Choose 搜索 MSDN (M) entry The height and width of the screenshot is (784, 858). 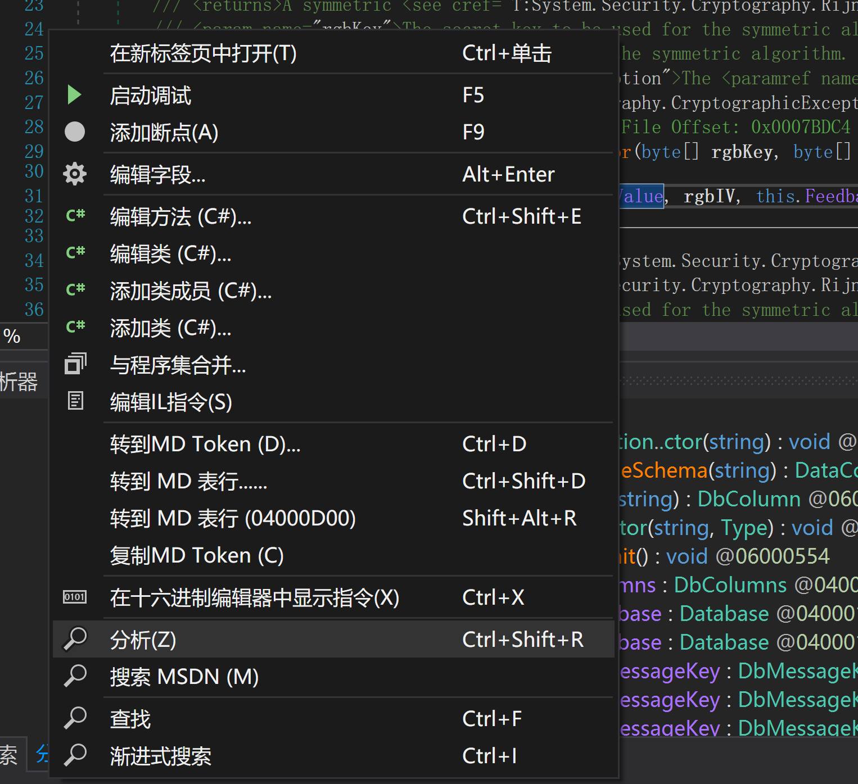point(333,677)
